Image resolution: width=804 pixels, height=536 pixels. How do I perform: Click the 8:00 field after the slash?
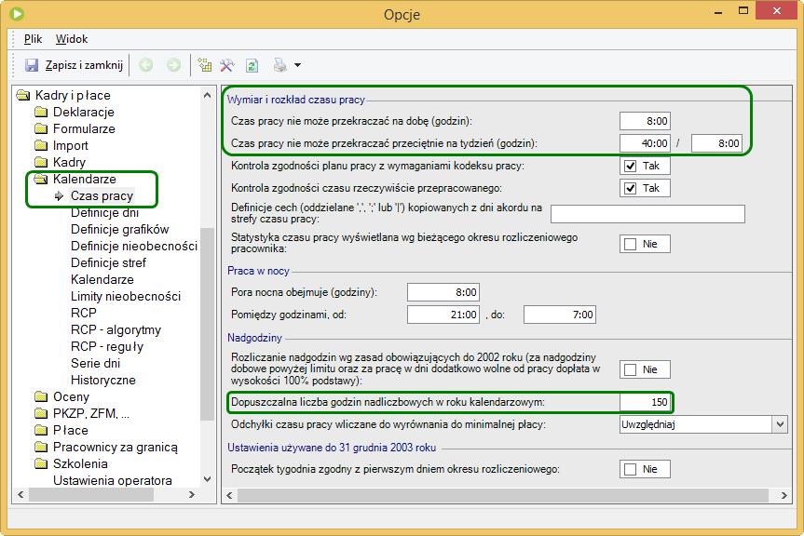click(x=716, y=143)
